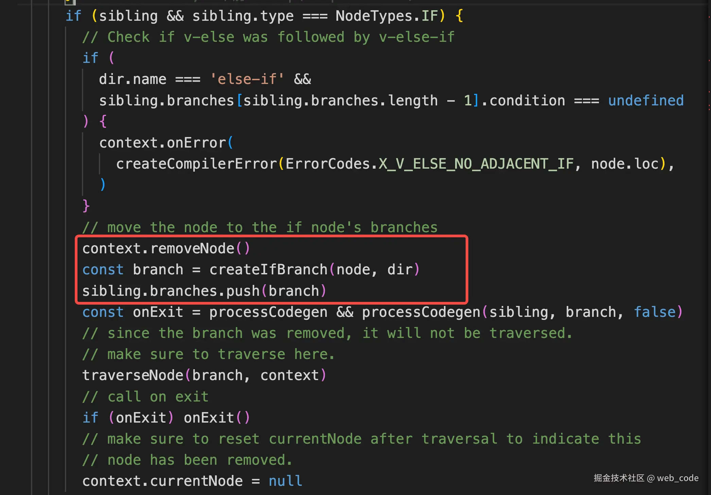The height and width of the screenshot is (495, 711).
Task: Click NodeTypes.IF in the first line
Action: pyautogui.click(x=386, y=16)
